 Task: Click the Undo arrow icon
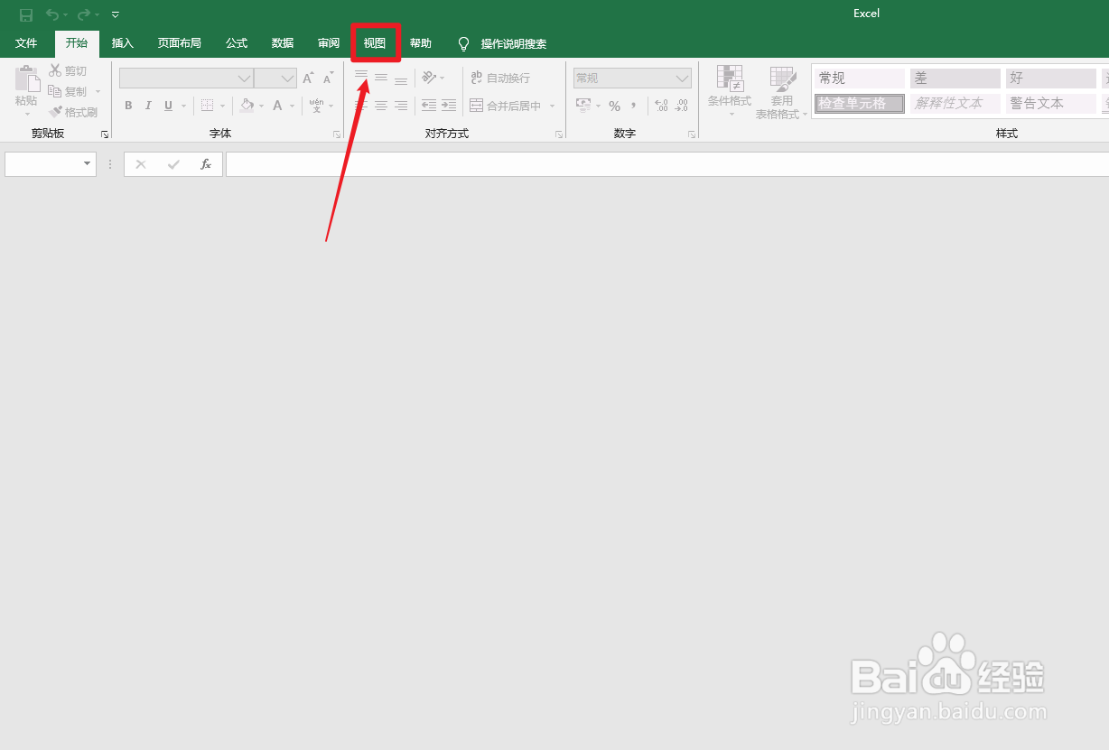coord(52,14)
